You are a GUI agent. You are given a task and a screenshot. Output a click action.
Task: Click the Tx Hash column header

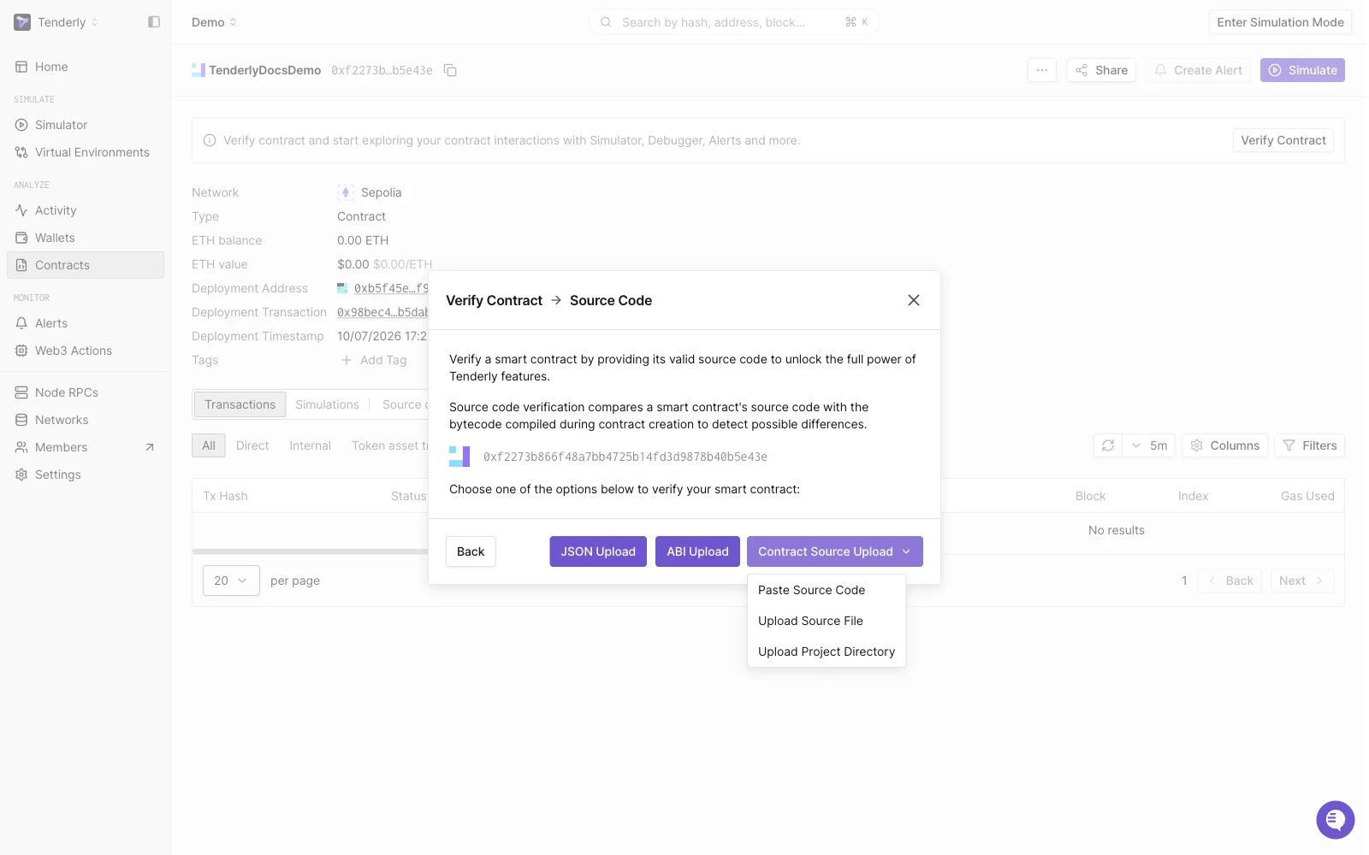(225, 496)
